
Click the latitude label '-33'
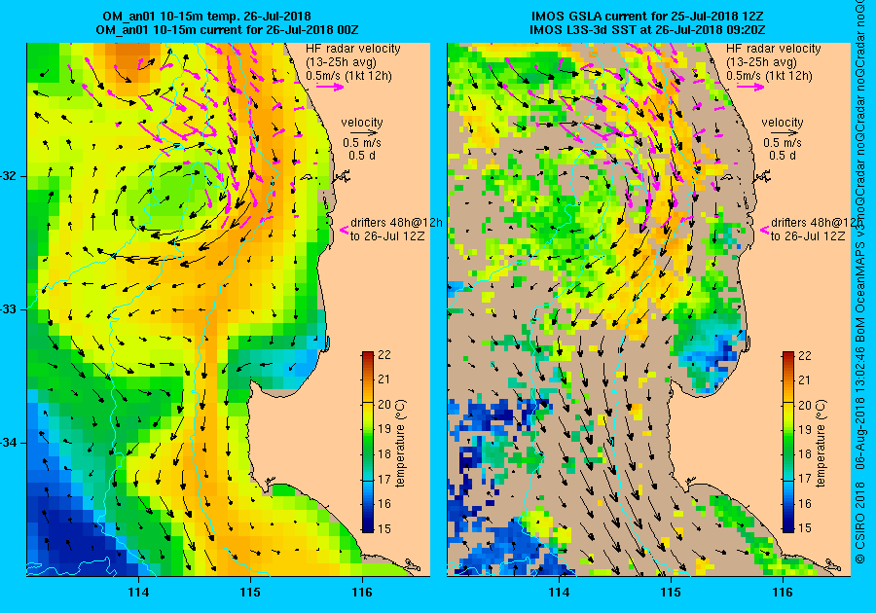(9, 309)
